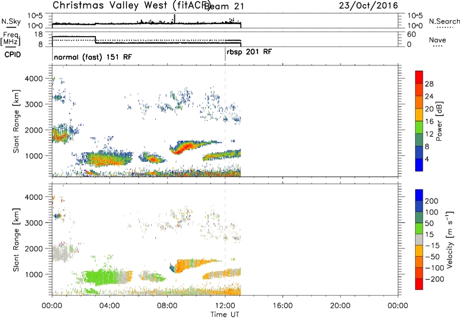Click the '04:00' time tick label
Screen dimensions: 460x318
coord(109,306)
